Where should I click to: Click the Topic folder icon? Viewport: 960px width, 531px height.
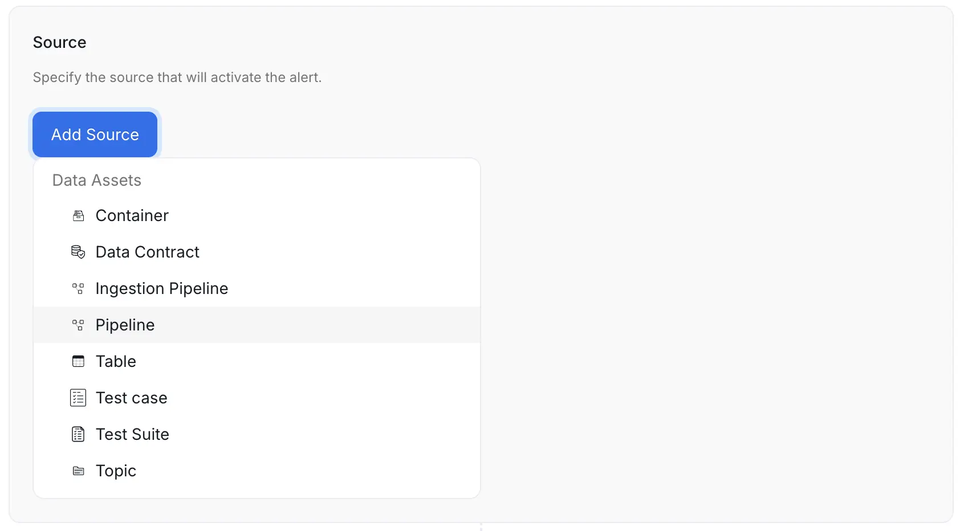[x=78, y=471]
